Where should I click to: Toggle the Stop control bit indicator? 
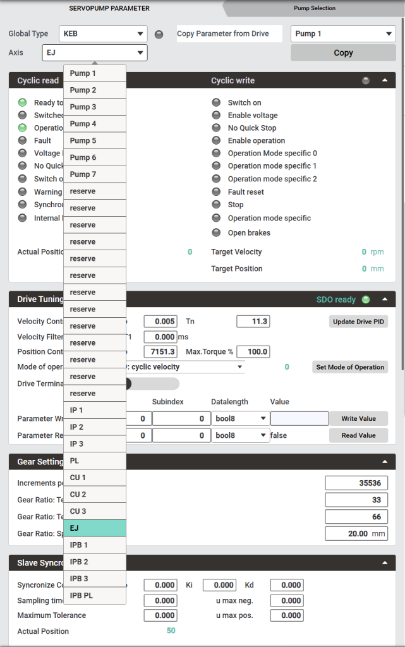pos(217,205)
